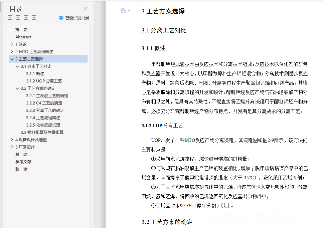This screenshot has height=228, width=323.
Task: Click the blue smart-recognition robot icon
Action: (x=61, y=18)
